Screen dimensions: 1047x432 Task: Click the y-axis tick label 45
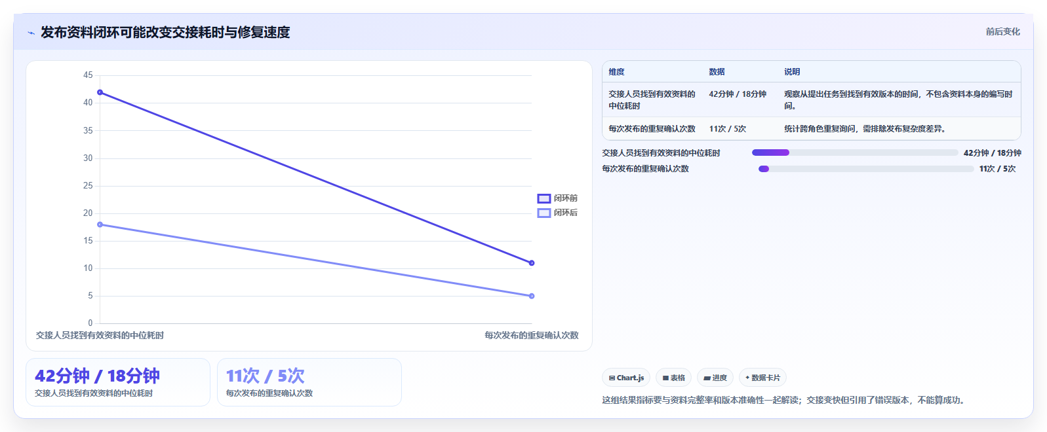pos(88,75)
